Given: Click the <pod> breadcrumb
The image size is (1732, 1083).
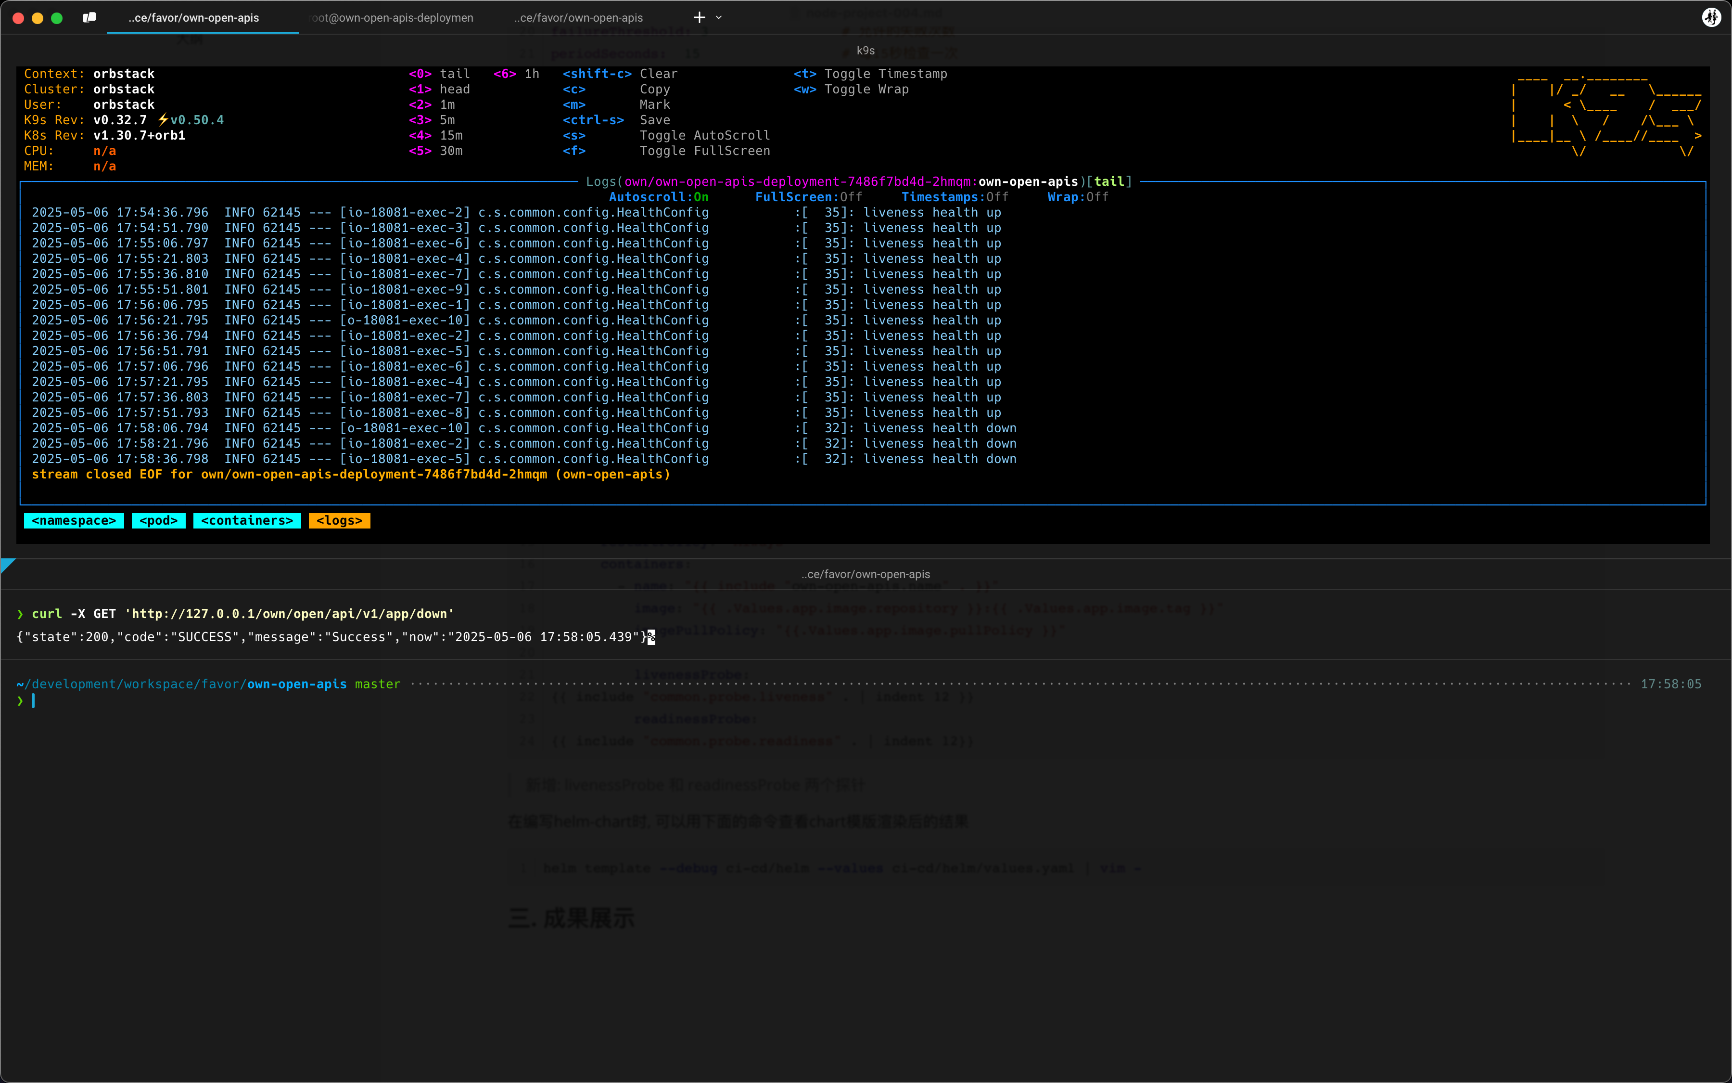Looking at the screenshot, I should pos(158,521).
